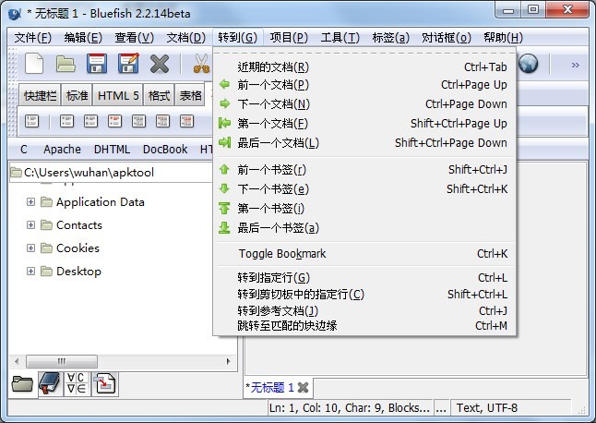
Task: Click the Cut scissors icon
Action: tap(201, 64)
